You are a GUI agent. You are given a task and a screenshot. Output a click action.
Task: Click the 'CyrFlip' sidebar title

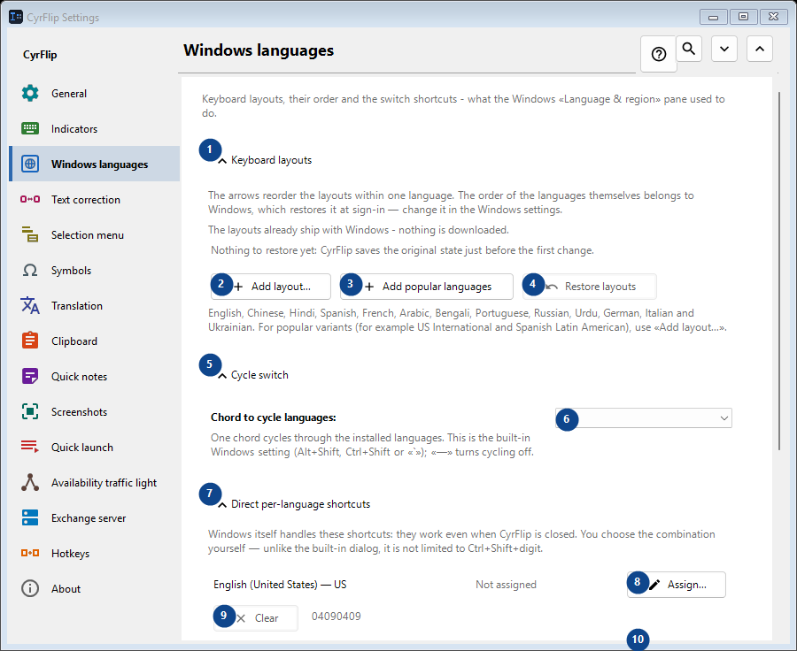(40, 55)
